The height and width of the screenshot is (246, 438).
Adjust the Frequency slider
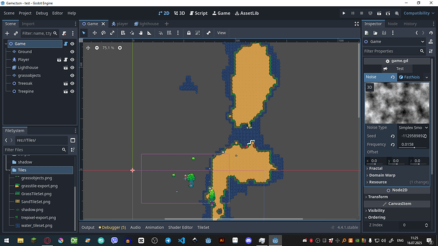[415, 147]
